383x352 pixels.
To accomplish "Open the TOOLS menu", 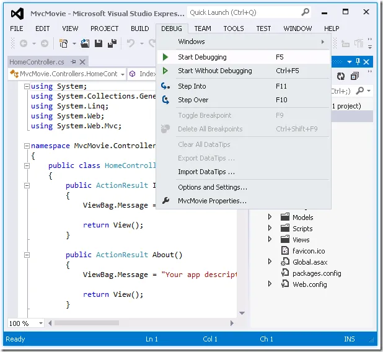I will [x=234, y=29].
